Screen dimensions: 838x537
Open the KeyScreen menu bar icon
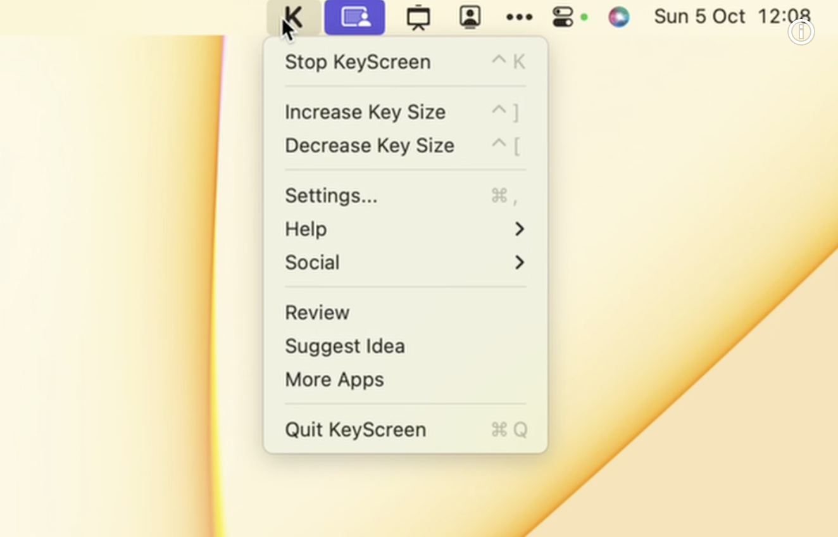(x=293, y=17)
